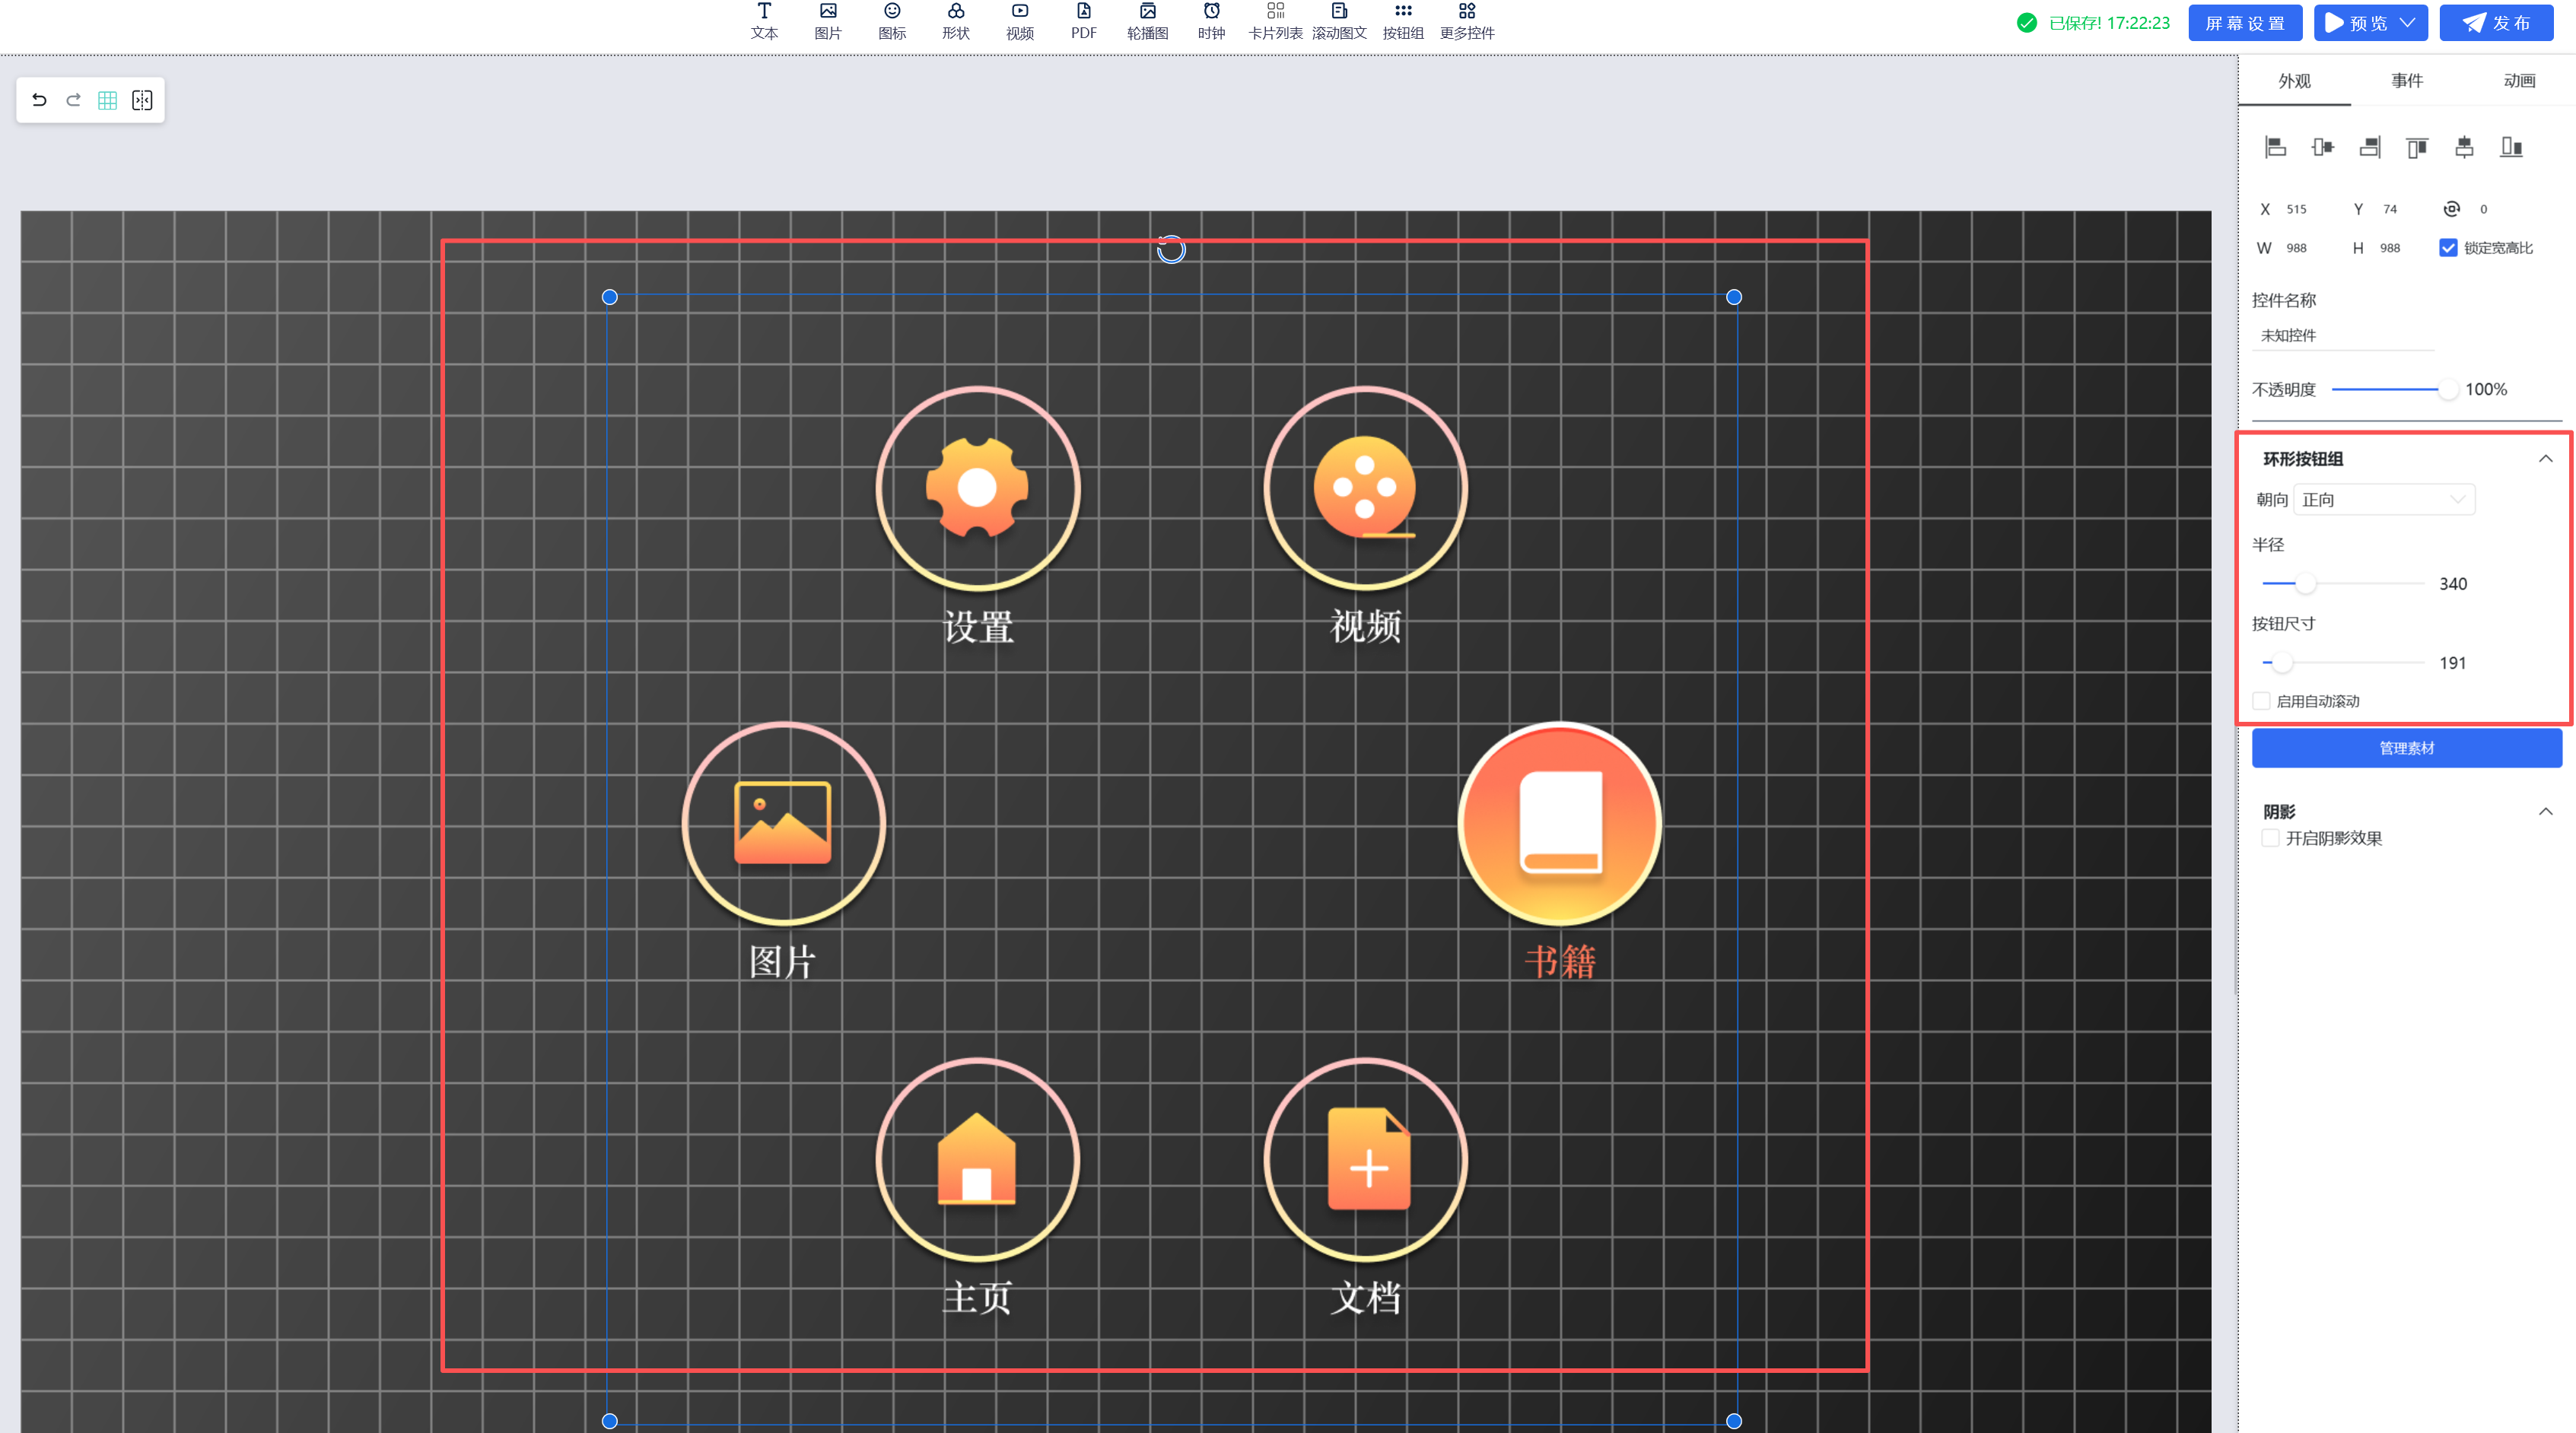The width and height of the screenshot is (2576, 1433).
Task: Collapse the 阴影 section
Action: click(2545, 812)
